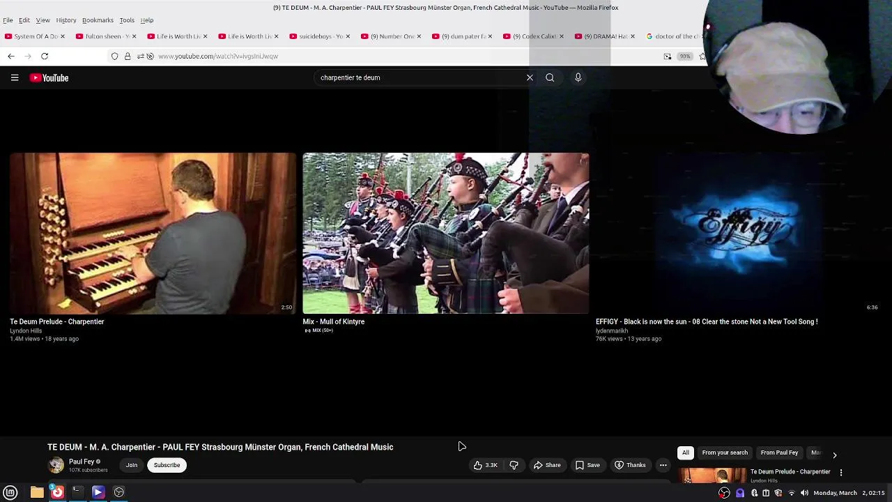Open the Help menu
This screenshot has width=892, height=502.
tap(147, 20)
